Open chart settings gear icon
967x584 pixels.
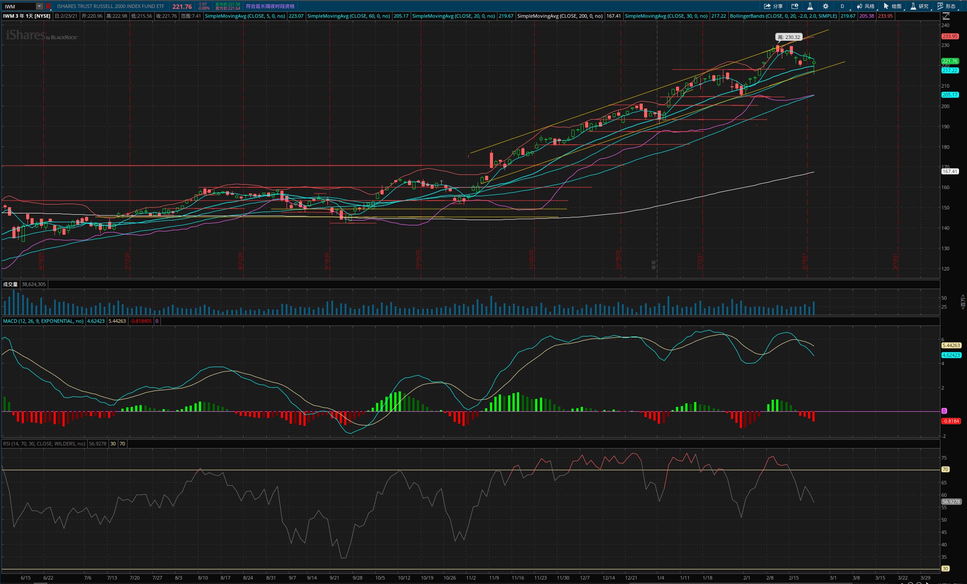(x=825, y=6)
